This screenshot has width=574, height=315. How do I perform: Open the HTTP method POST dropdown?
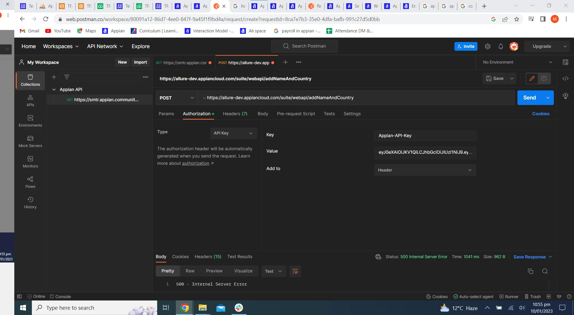coord(177,98)
